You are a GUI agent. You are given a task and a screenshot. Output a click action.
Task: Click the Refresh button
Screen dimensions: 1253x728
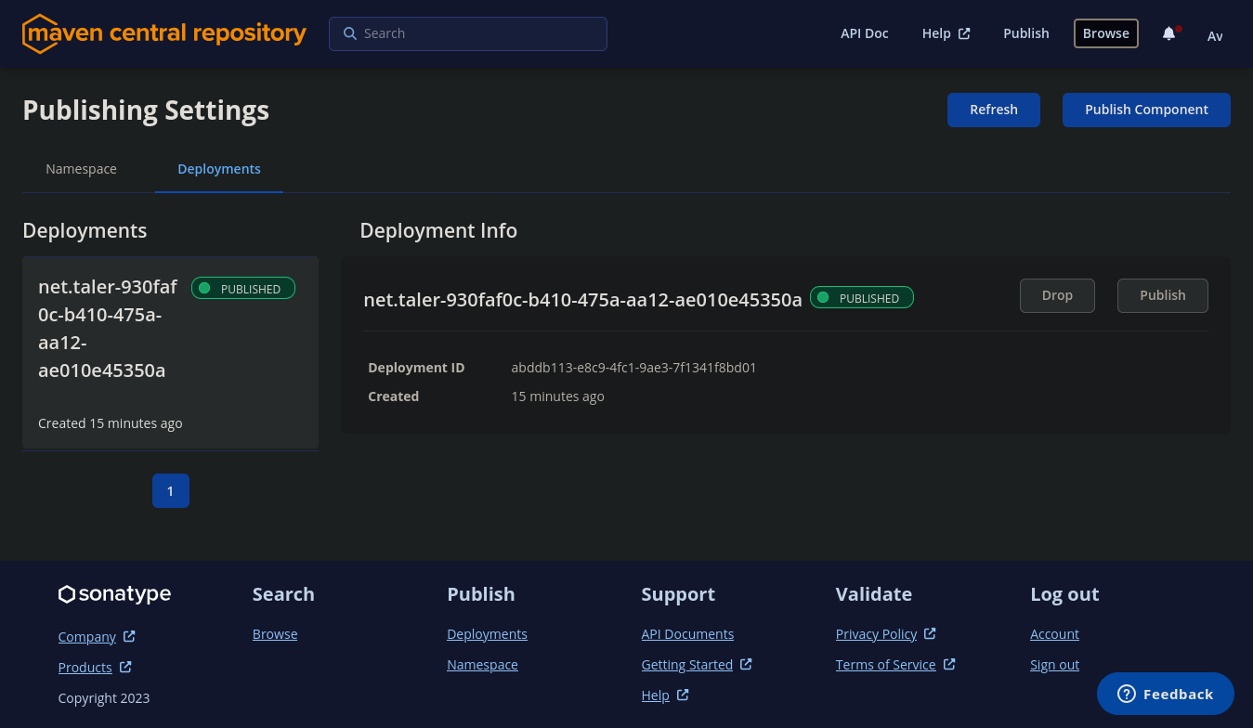[x=994, y=110]
